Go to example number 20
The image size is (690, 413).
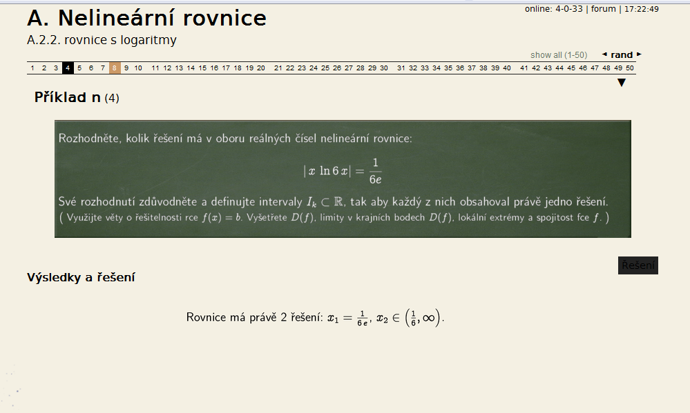[x=261, y=68]
